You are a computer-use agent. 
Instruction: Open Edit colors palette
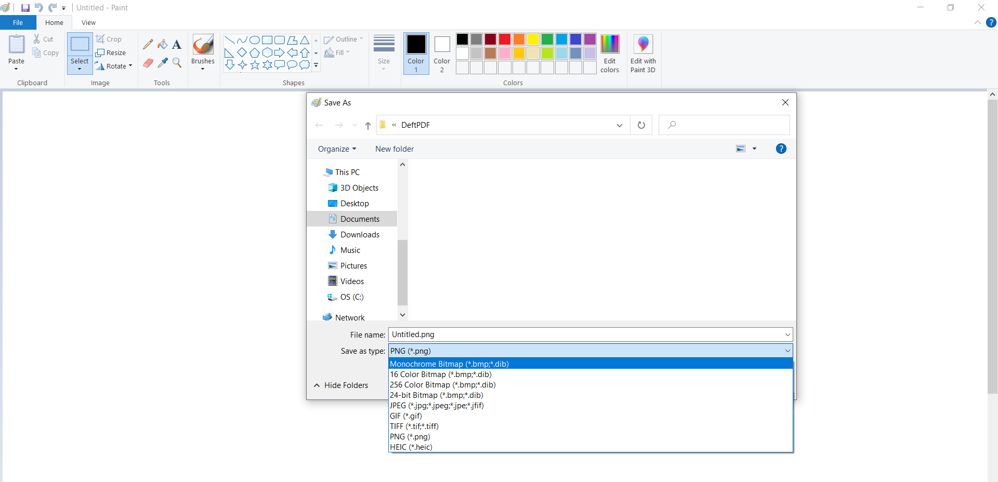pyautogui.click(x=610, y=54)
